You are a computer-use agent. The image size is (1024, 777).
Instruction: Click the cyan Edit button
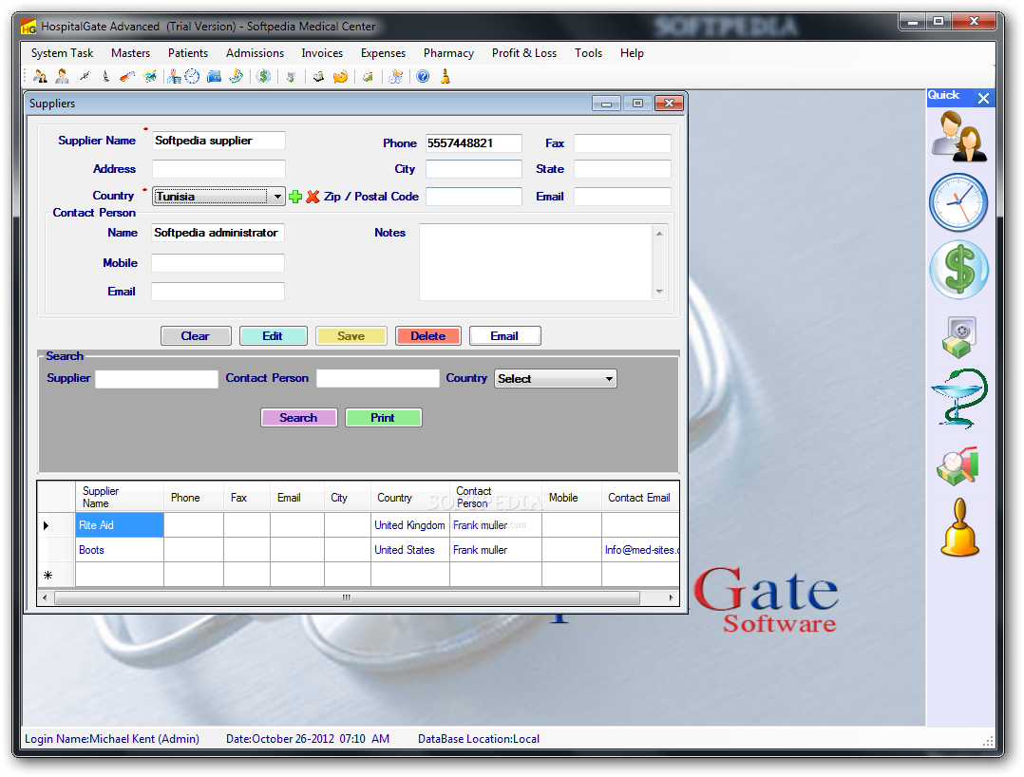[273, 336]
